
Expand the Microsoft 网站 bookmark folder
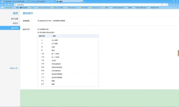(x=57, y=8)
